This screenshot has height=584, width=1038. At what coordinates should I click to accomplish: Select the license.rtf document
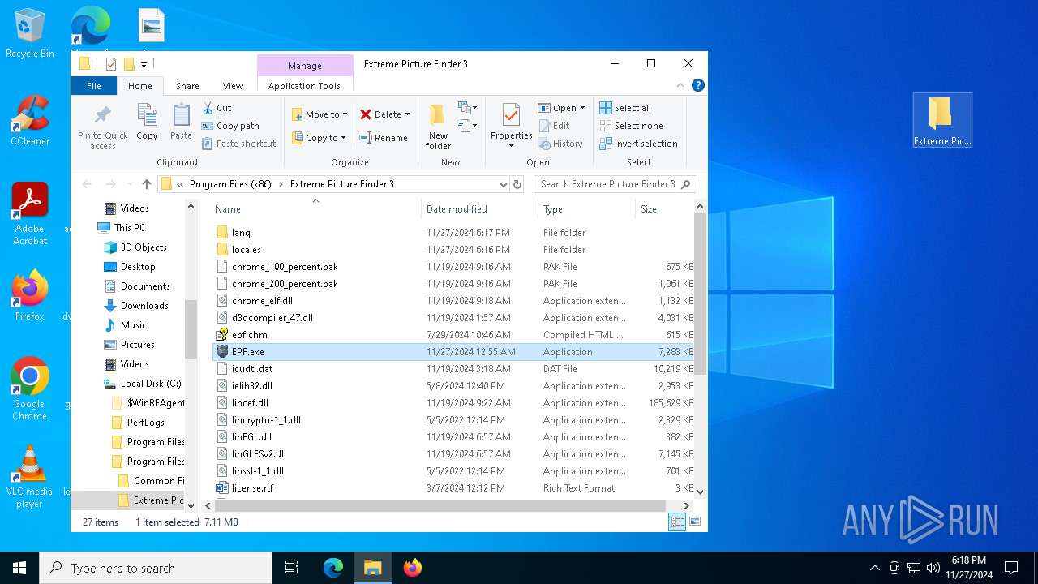click(x=453, y=488)
